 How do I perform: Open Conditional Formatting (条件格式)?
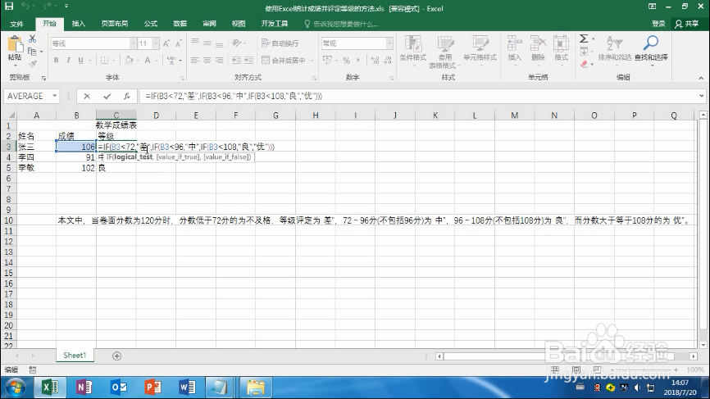click(x=413, y=51)
